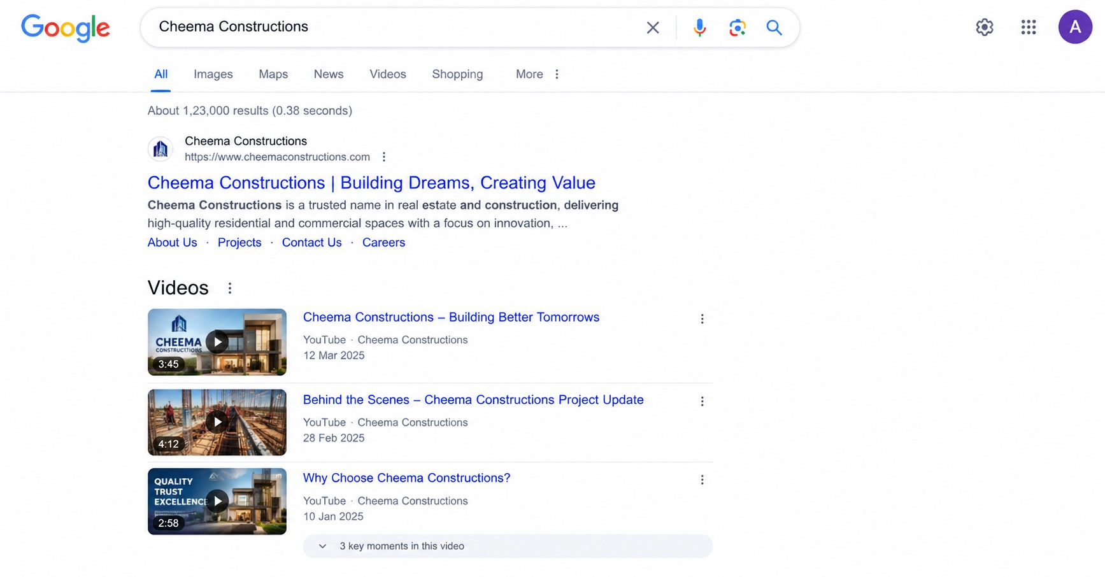
Task: Click the magnifying glass search button
Action: pyautogui.click(x=774, y=27)
